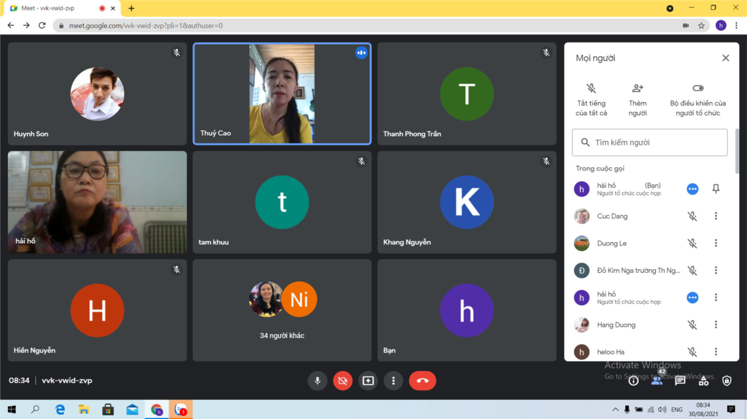Open the chat with everyone panel

click(x=680, y=381)
